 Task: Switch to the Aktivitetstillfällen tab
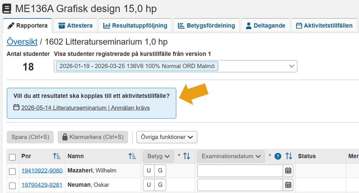pyautogui.click(x=324, y=26)
